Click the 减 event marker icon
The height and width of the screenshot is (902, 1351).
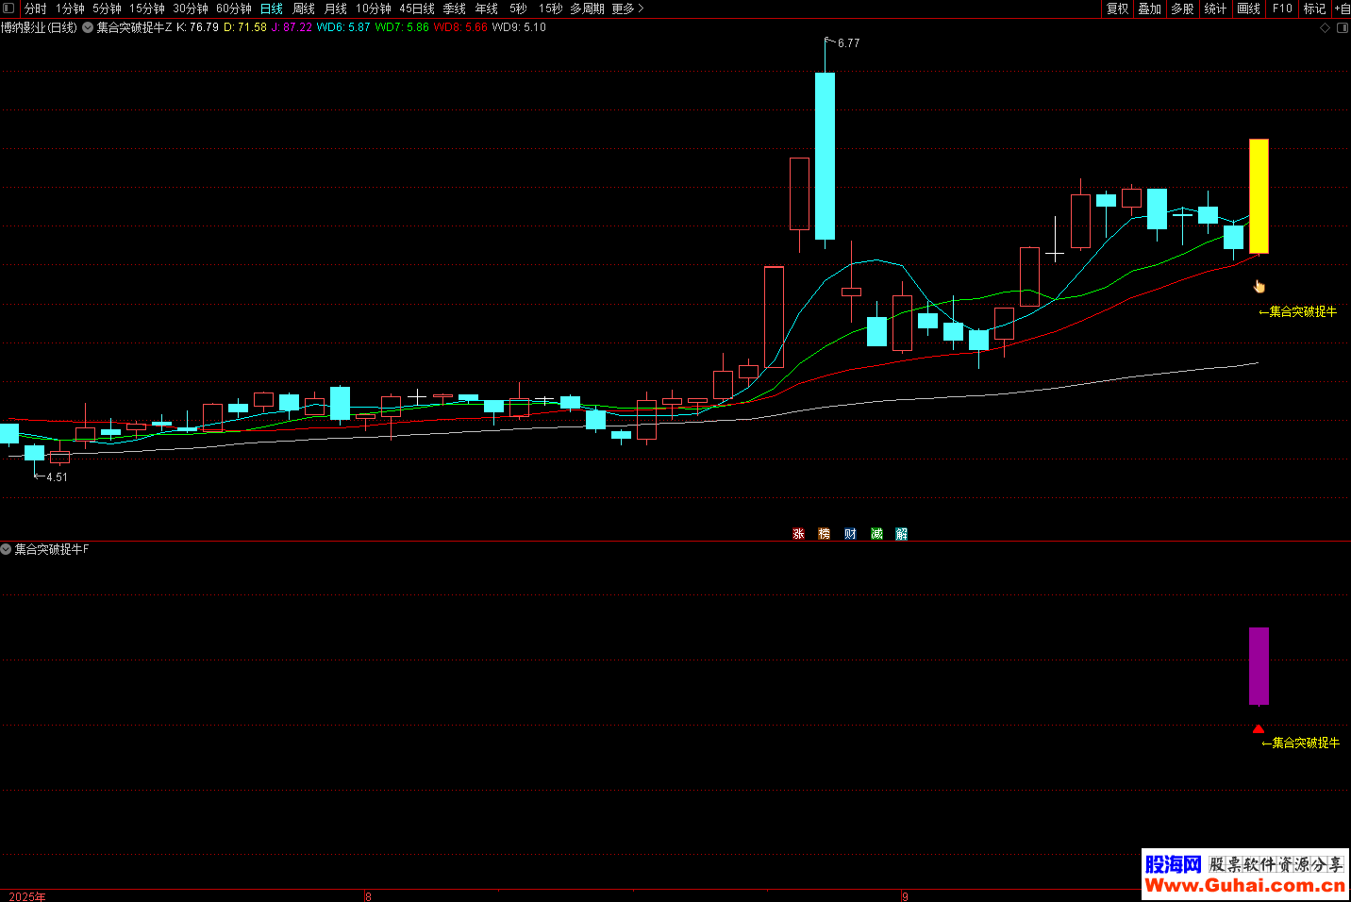(876, 534)
